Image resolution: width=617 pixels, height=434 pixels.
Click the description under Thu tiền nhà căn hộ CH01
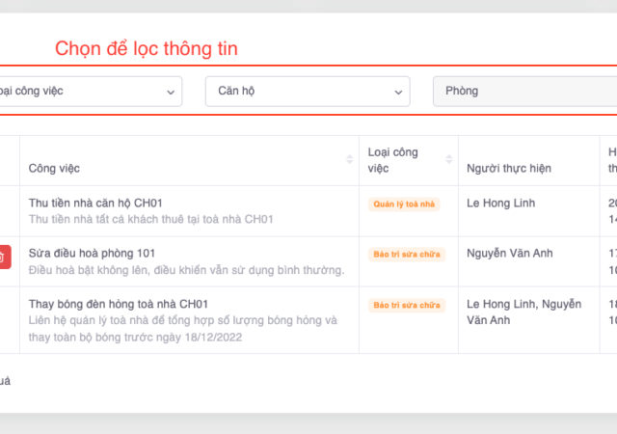coord(151,220)
